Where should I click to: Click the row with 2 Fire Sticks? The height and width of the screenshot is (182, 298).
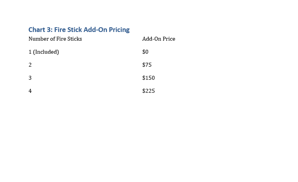tap(30, 65)
